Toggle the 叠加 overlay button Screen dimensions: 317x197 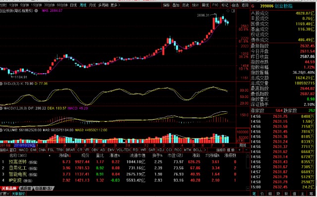pyautogui.click(x=176, y=5)
